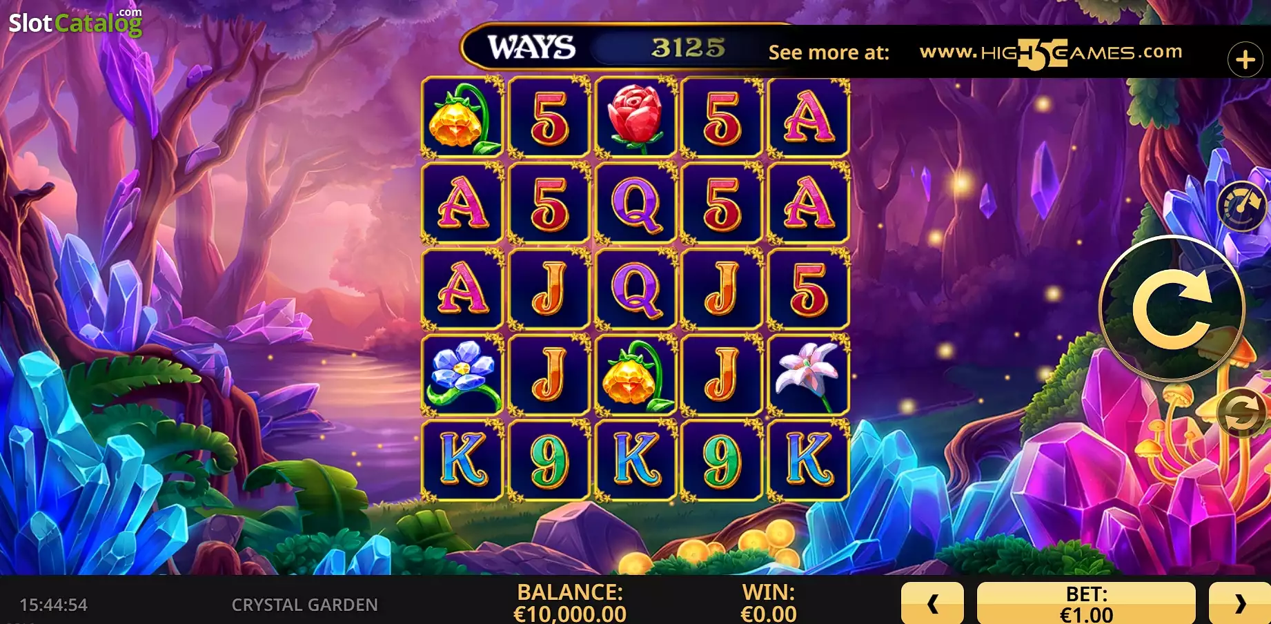Image resolution: width=1271 pixels, height=624 pixels.
Task: Click the white lily flower symbol
Action: (809, 375)
